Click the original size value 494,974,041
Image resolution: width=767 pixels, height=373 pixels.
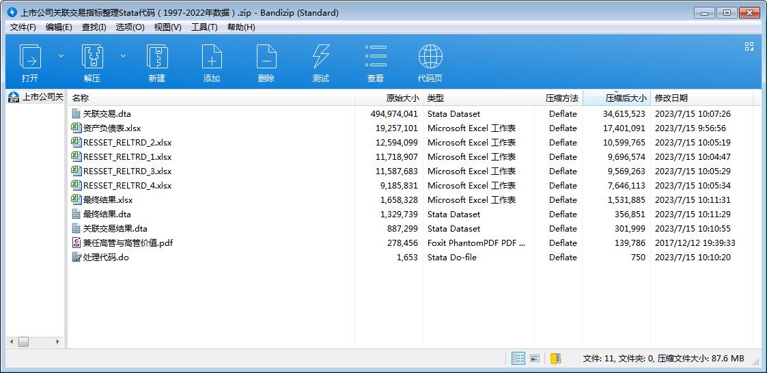(x=394, y=113)
